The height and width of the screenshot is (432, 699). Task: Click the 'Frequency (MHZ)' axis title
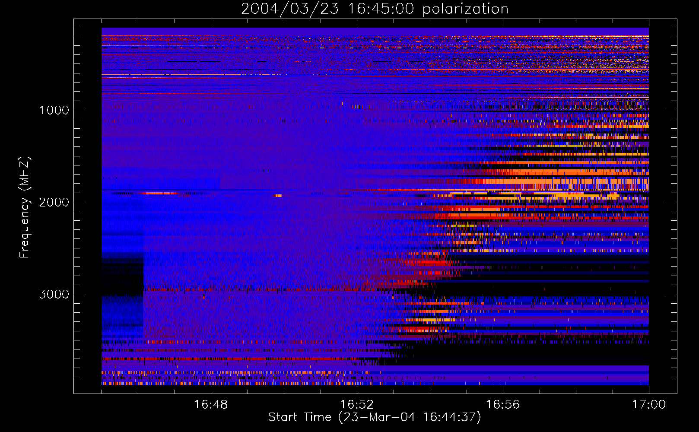(x=24, y=207)
